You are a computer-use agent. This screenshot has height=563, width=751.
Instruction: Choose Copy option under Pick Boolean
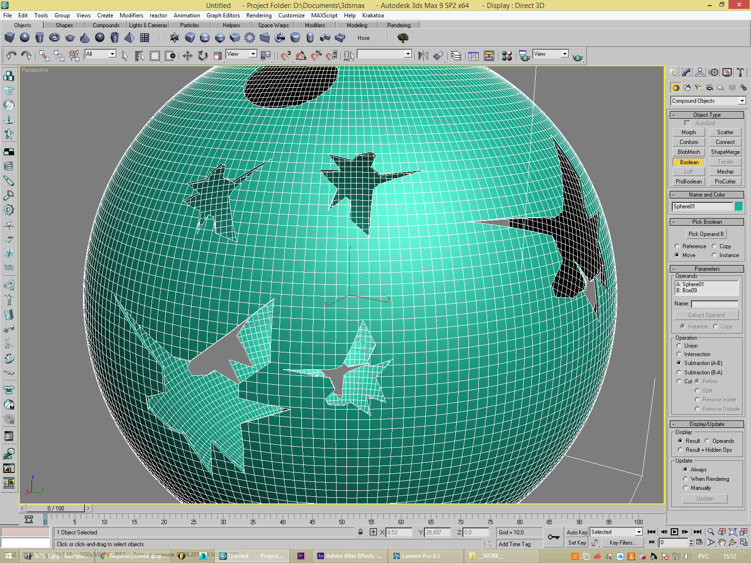pyautogui.click(x=714, y=246)
